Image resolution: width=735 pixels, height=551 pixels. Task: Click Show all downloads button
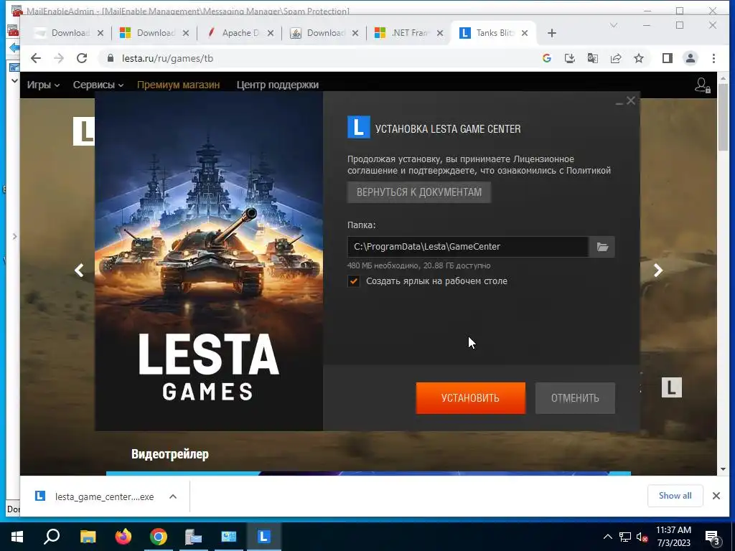pyautogui.click(x=675, y=496)
